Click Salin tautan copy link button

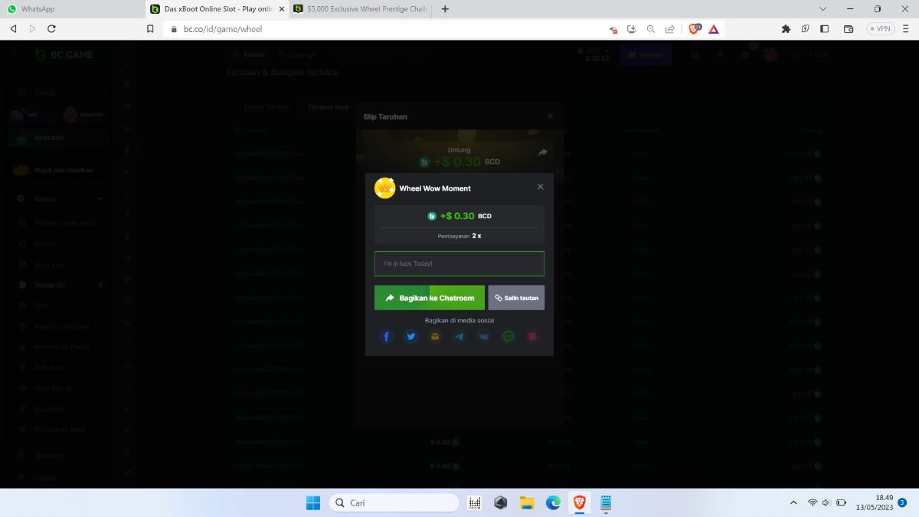point(516,298)
